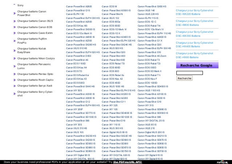
Task: Open Chargeur batterie Canon EOS category
Action: pyautogui.click(x=35, y=27)
